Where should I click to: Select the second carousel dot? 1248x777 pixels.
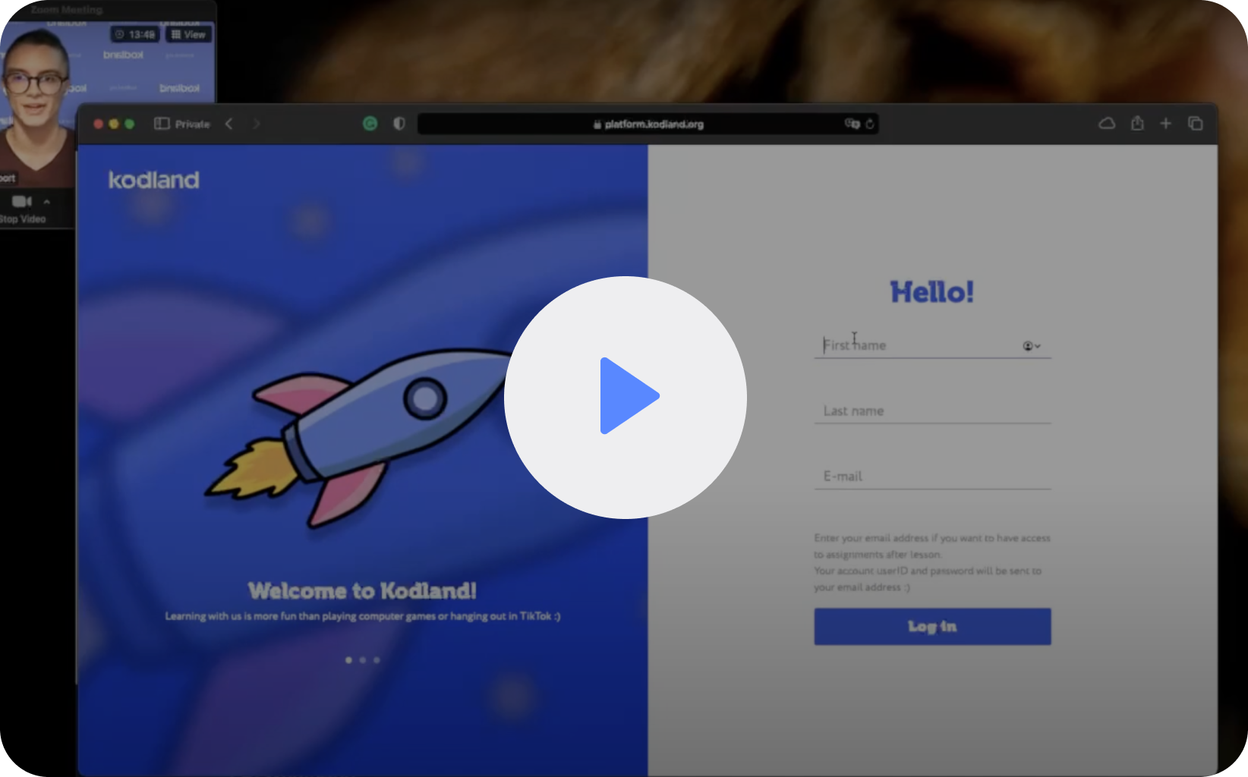[362, 660]
